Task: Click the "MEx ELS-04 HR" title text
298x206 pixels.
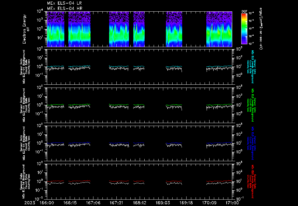Action: [x=65, y=8]
